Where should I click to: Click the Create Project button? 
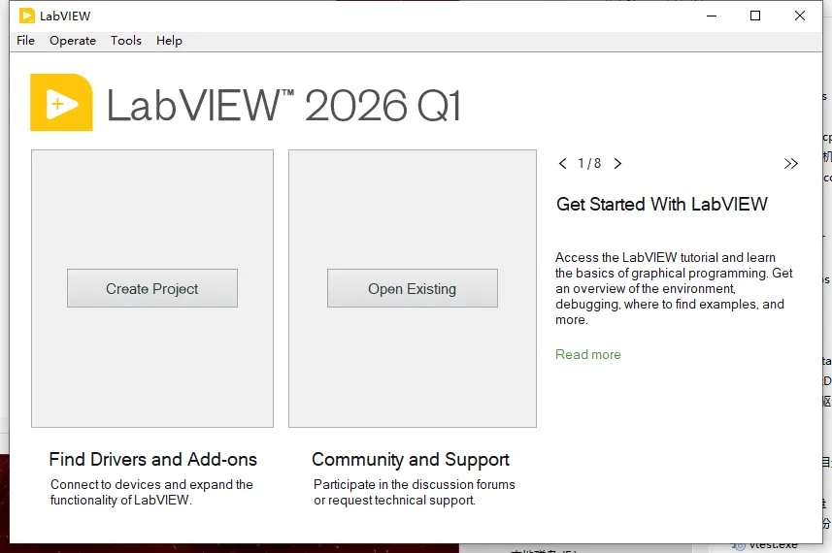[x=152, y=288]
